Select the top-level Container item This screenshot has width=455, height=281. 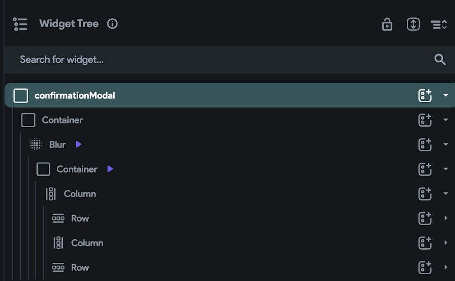click(62, 120)
